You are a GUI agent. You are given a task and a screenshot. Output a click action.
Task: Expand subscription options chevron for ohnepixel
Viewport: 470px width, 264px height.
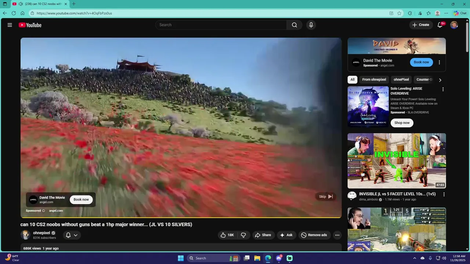(x=76, y=235)
